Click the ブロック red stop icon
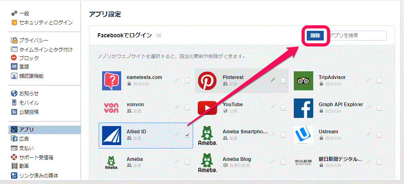 pos(14,58)
